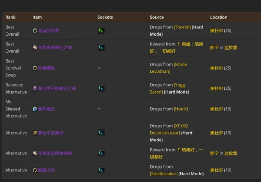261x182 pixels.
Task: Follow the [Steelbreaker] source link
Action: pyautogui.click(x=164, y=174)
